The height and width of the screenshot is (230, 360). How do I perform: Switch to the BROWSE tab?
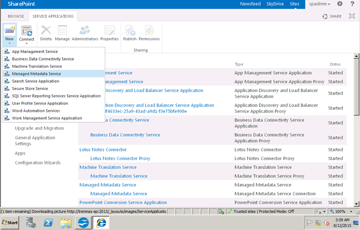(16, 16)
